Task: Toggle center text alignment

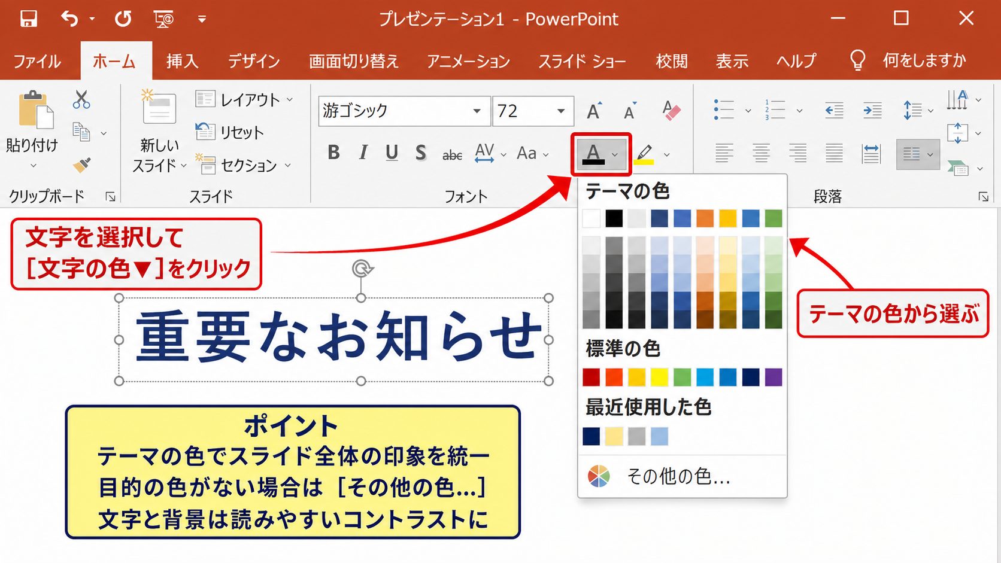Action: coord(761,153)
